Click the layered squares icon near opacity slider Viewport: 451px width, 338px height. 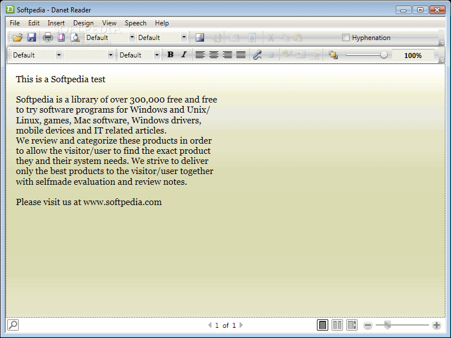tap(333, 55)
